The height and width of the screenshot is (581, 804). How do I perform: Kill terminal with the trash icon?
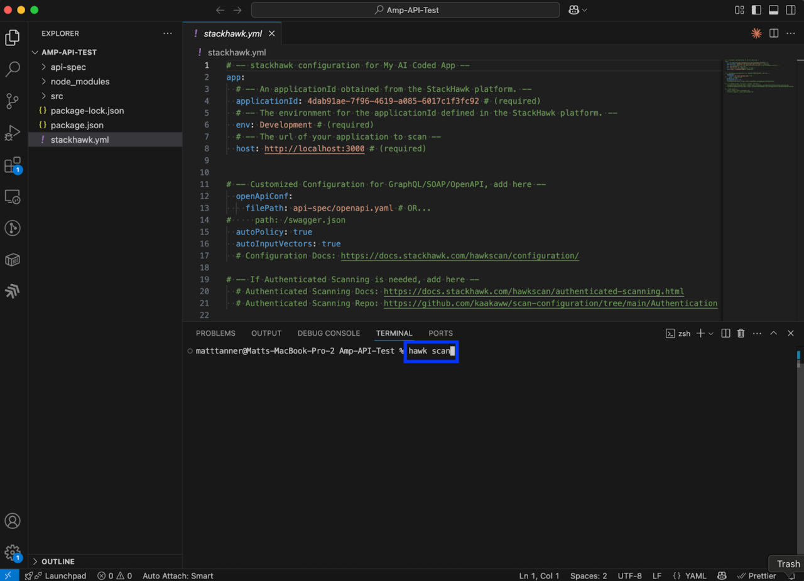[x=741, y=333]
